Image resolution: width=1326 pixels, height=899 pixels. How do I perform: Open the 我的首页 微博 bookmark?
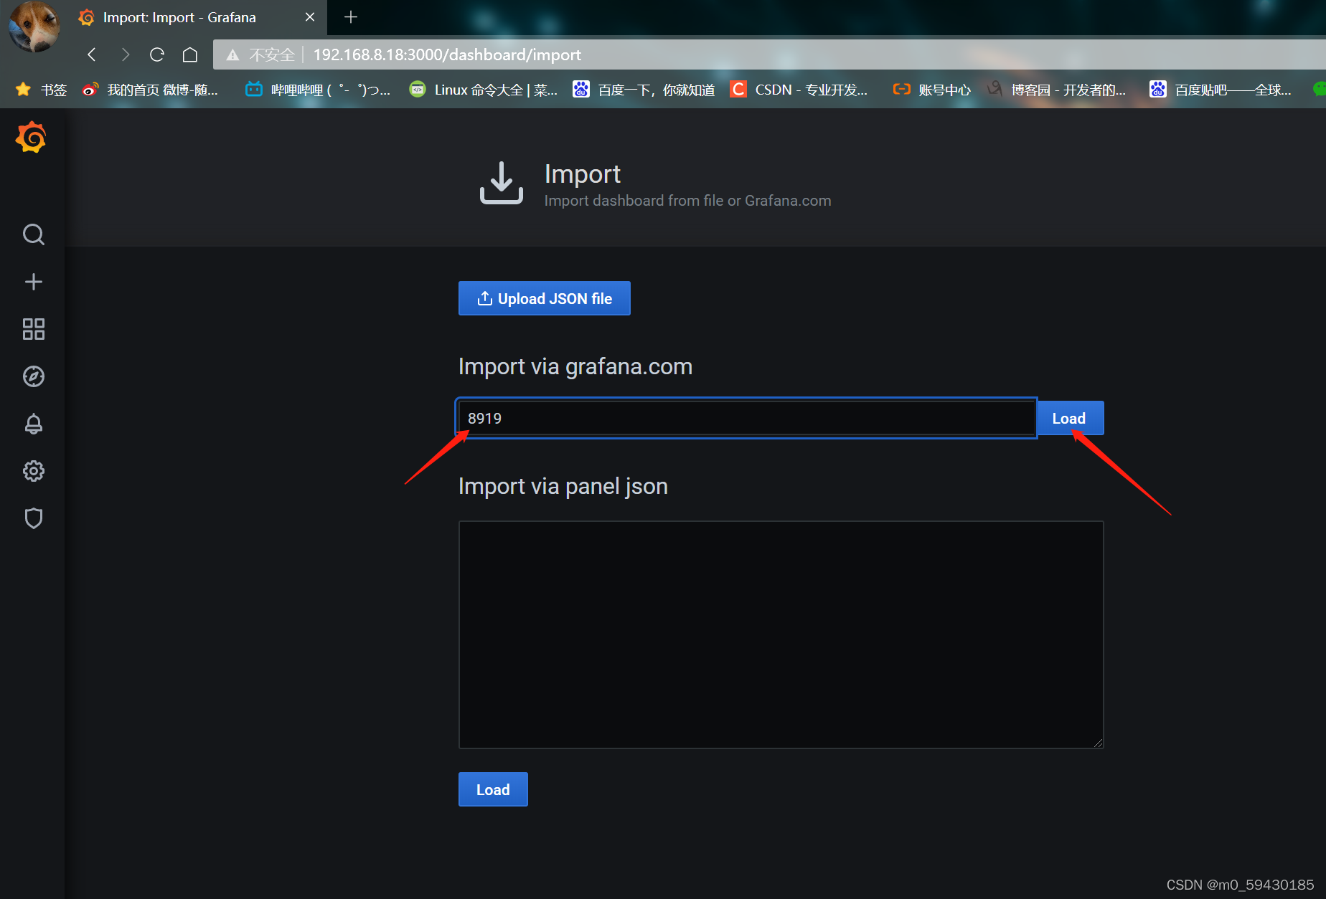coord(150,90)
